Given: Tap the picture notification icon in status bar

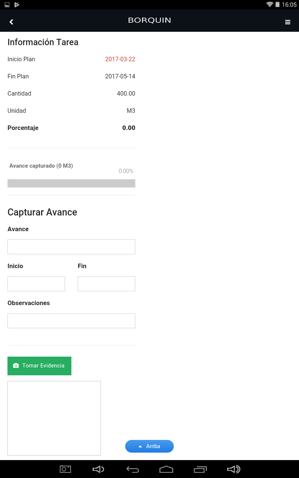Looking at the screenshot, I should pyautogui.click(x=7, y=4).
